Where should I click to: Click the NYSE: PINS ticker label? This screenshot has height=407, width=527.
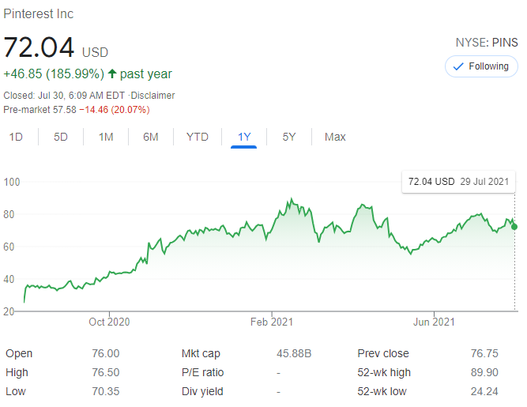(x=487, y=43)
